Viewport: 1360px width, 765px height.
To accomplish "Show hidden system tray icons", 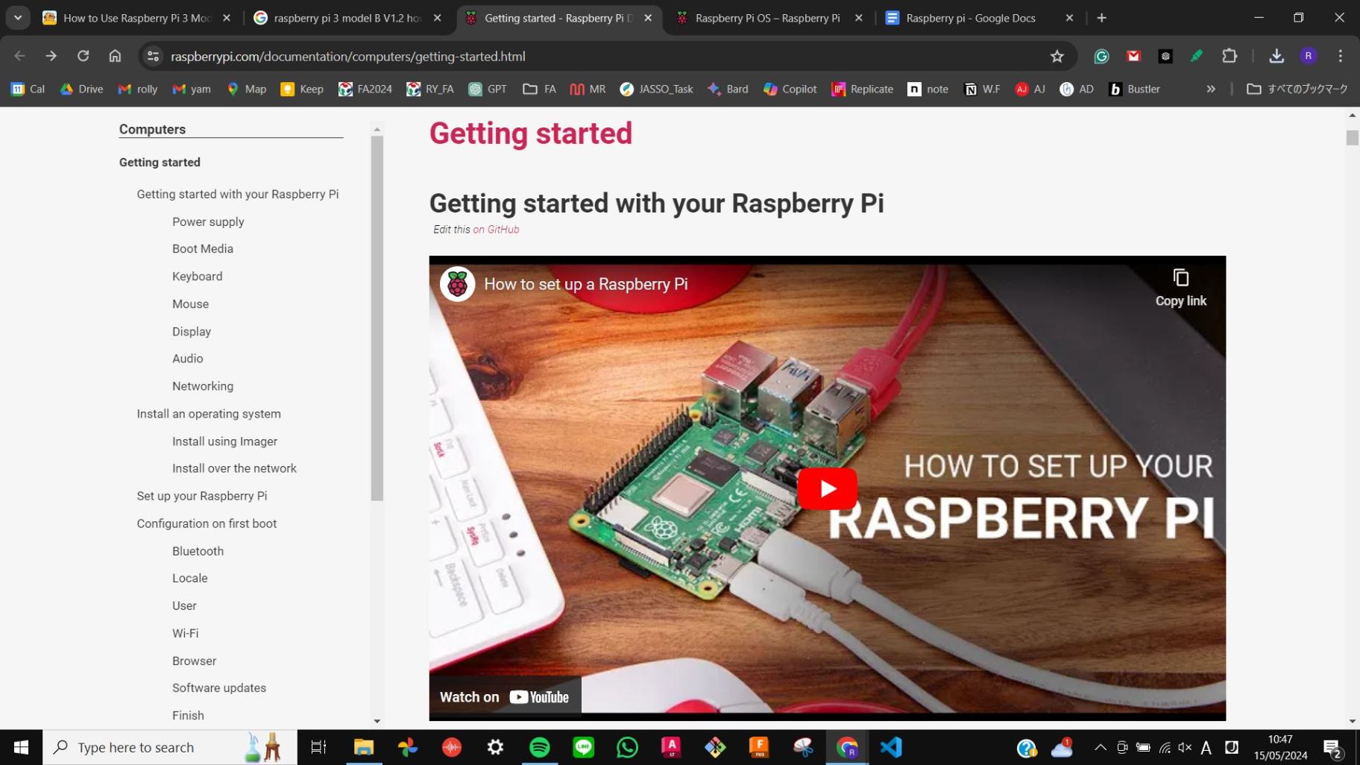I will (x=1100, y=747).
